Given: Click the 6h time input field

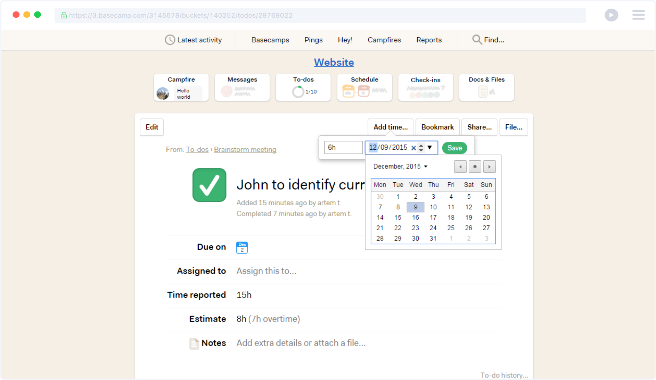Looking at the screenshot, I should coord(343,147).
